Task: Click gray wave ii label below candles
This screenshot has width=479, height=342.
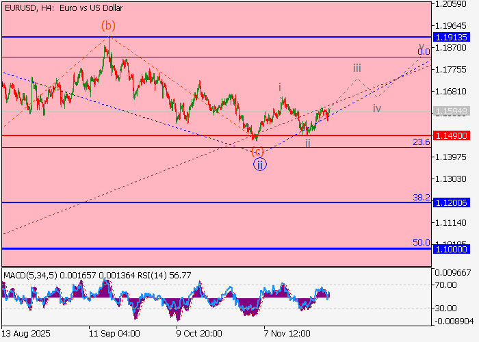Action: tap(308, 143)
